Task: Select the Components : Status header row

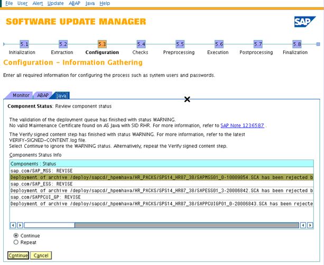Action: click(x=162, y=164)
